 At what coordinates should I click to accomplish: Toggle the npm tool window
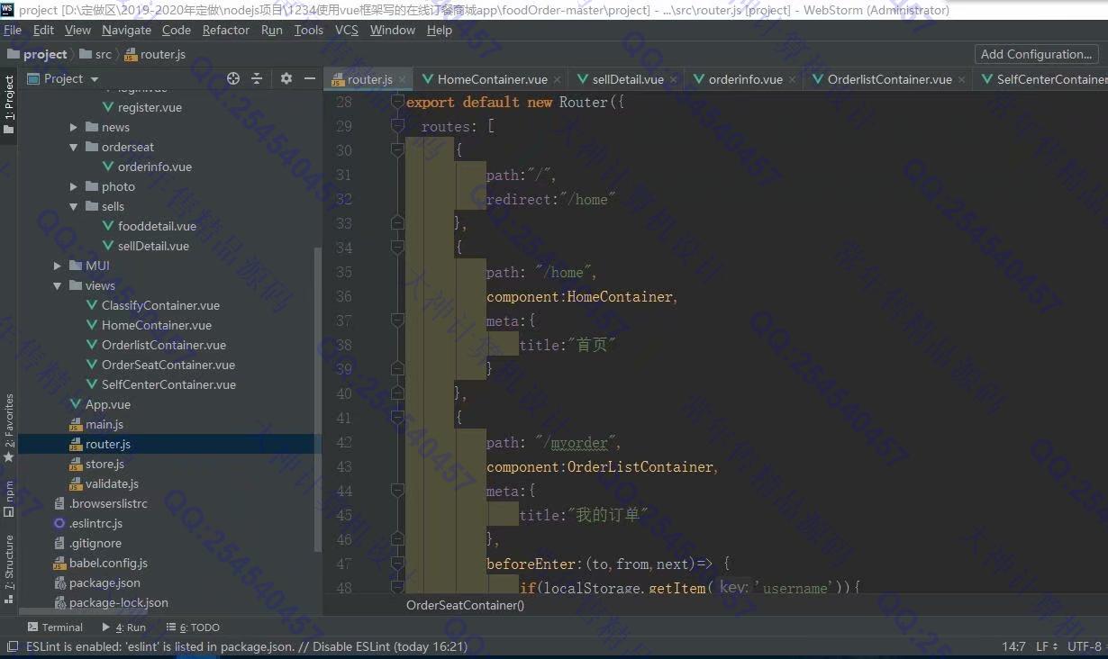9,499
